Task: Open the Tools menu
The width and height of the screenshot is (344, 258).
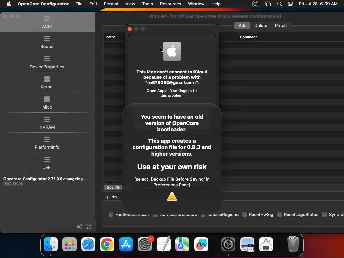Action: 147,4
